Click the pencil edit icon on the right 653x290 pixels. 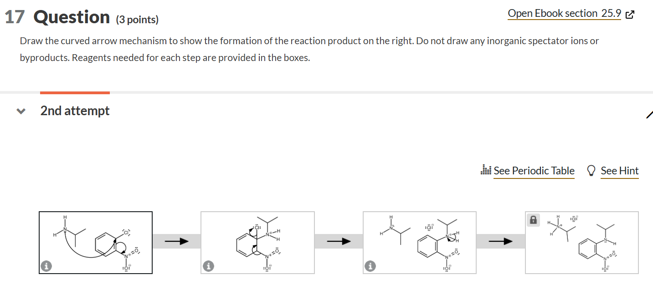[x=649, y=115]
